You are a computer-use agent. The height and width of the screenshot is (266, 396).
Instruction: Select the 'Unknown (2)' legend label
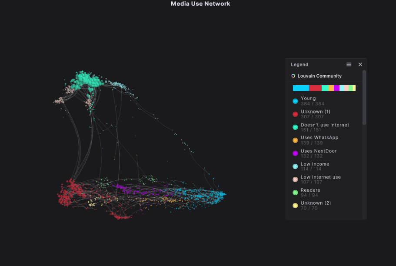tap(316, 203)
